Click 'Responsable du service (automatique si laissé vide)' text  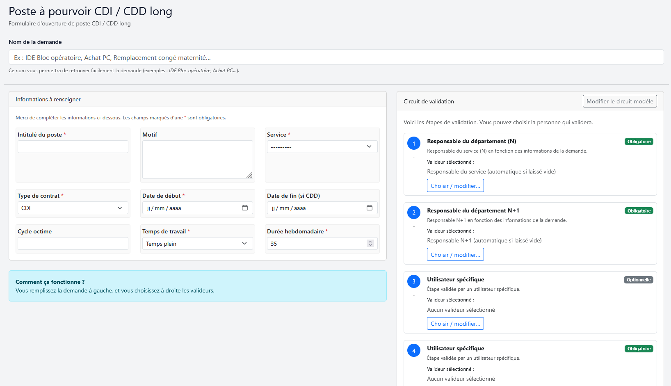pyautogui.click(x=491, y=171)
